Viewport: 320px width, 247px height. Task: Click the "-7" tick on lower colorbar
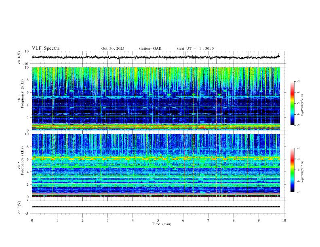coord(298,192)
